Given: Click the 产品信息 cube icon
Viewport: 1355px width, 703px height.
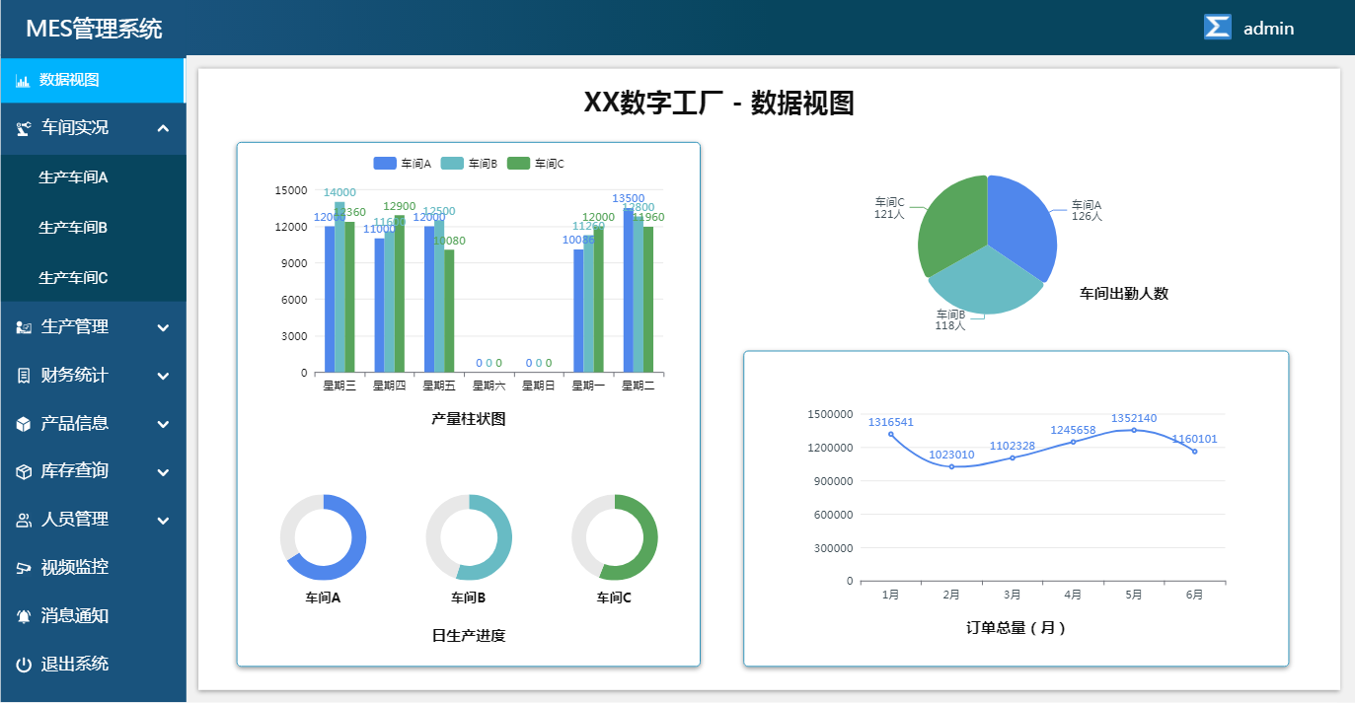Looking at the screenshot, I should click(24, 424).
